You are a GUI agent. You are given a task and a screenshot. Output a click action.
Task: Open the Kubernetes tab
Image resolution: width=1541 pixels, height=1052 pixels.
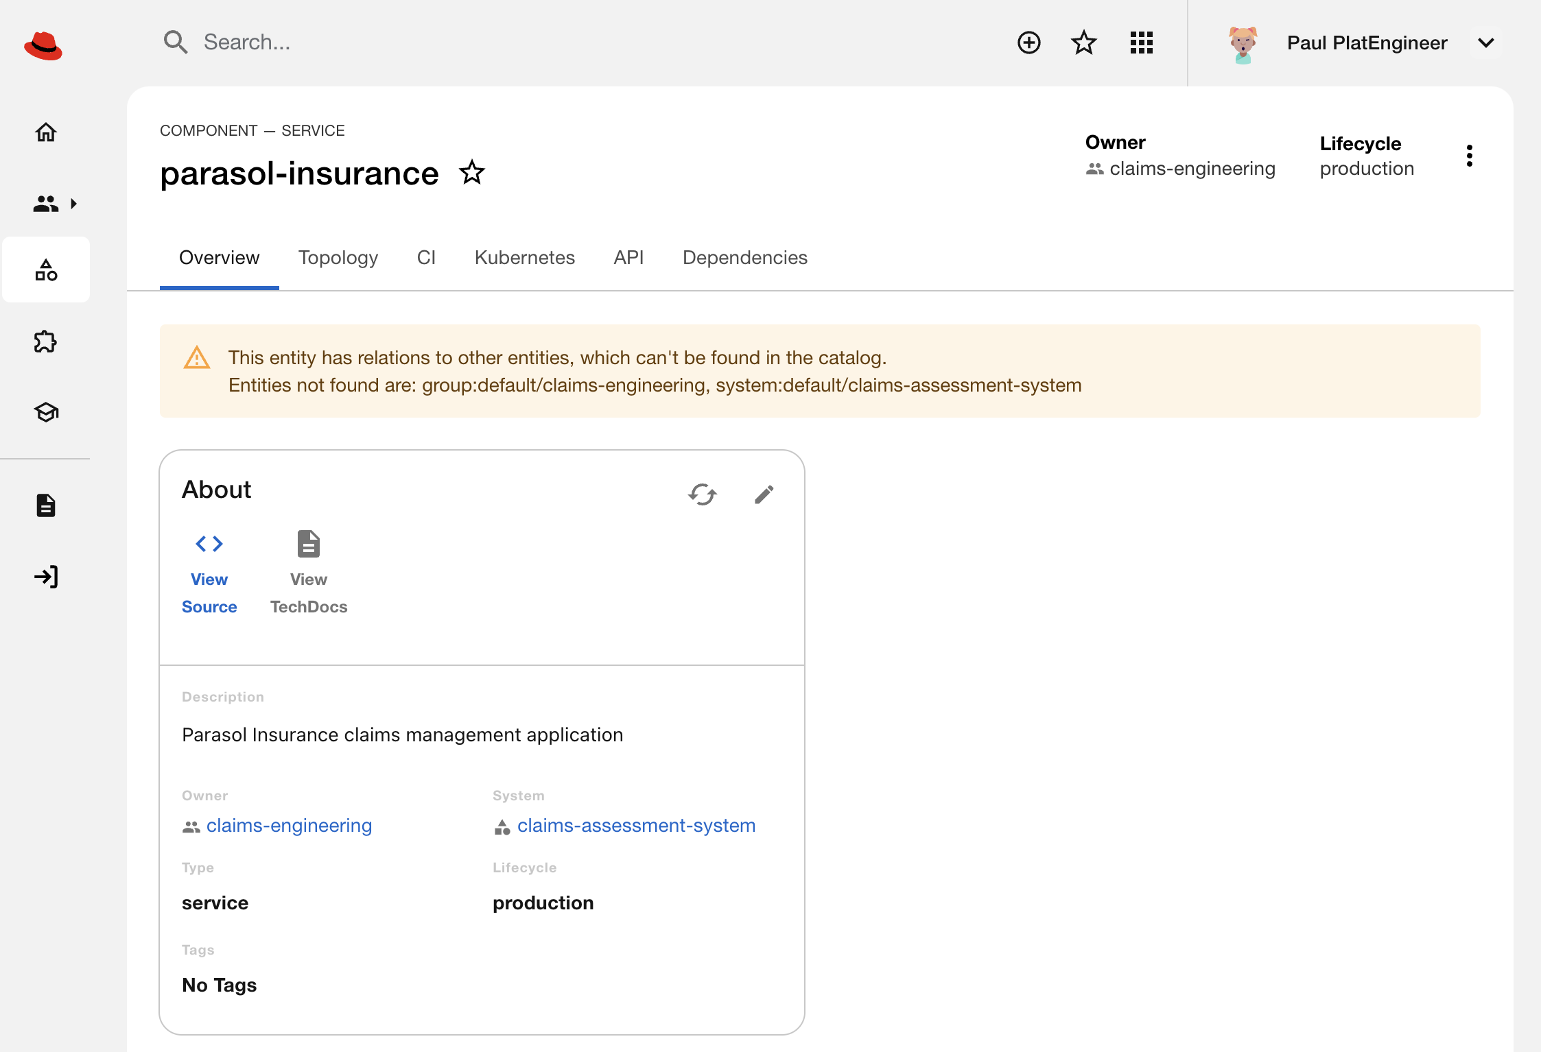(x=525, y=258)
